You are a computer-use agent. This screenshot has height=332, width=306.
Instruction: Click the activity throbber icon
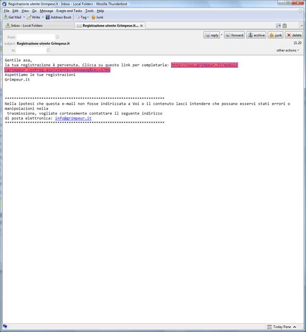pyautogui.click(x=300, y=11)
